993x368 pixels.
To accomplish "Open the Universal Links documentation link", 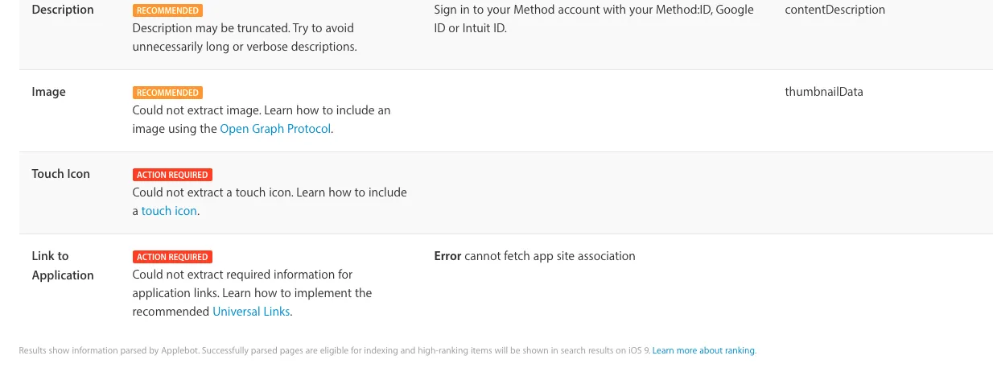I will point(251,312).
